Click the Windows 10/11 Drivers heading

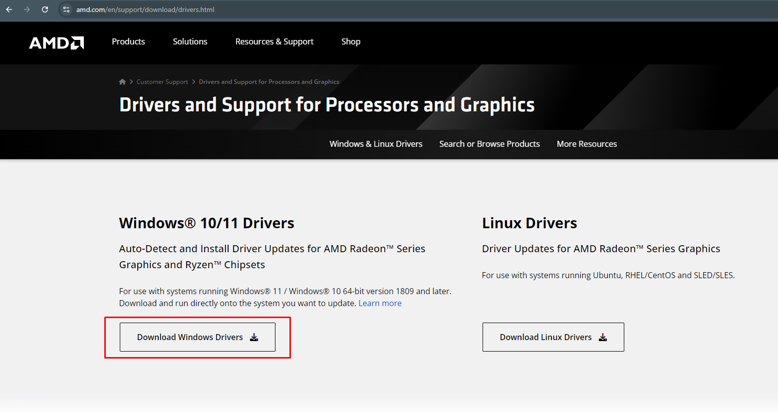point(207,223)
